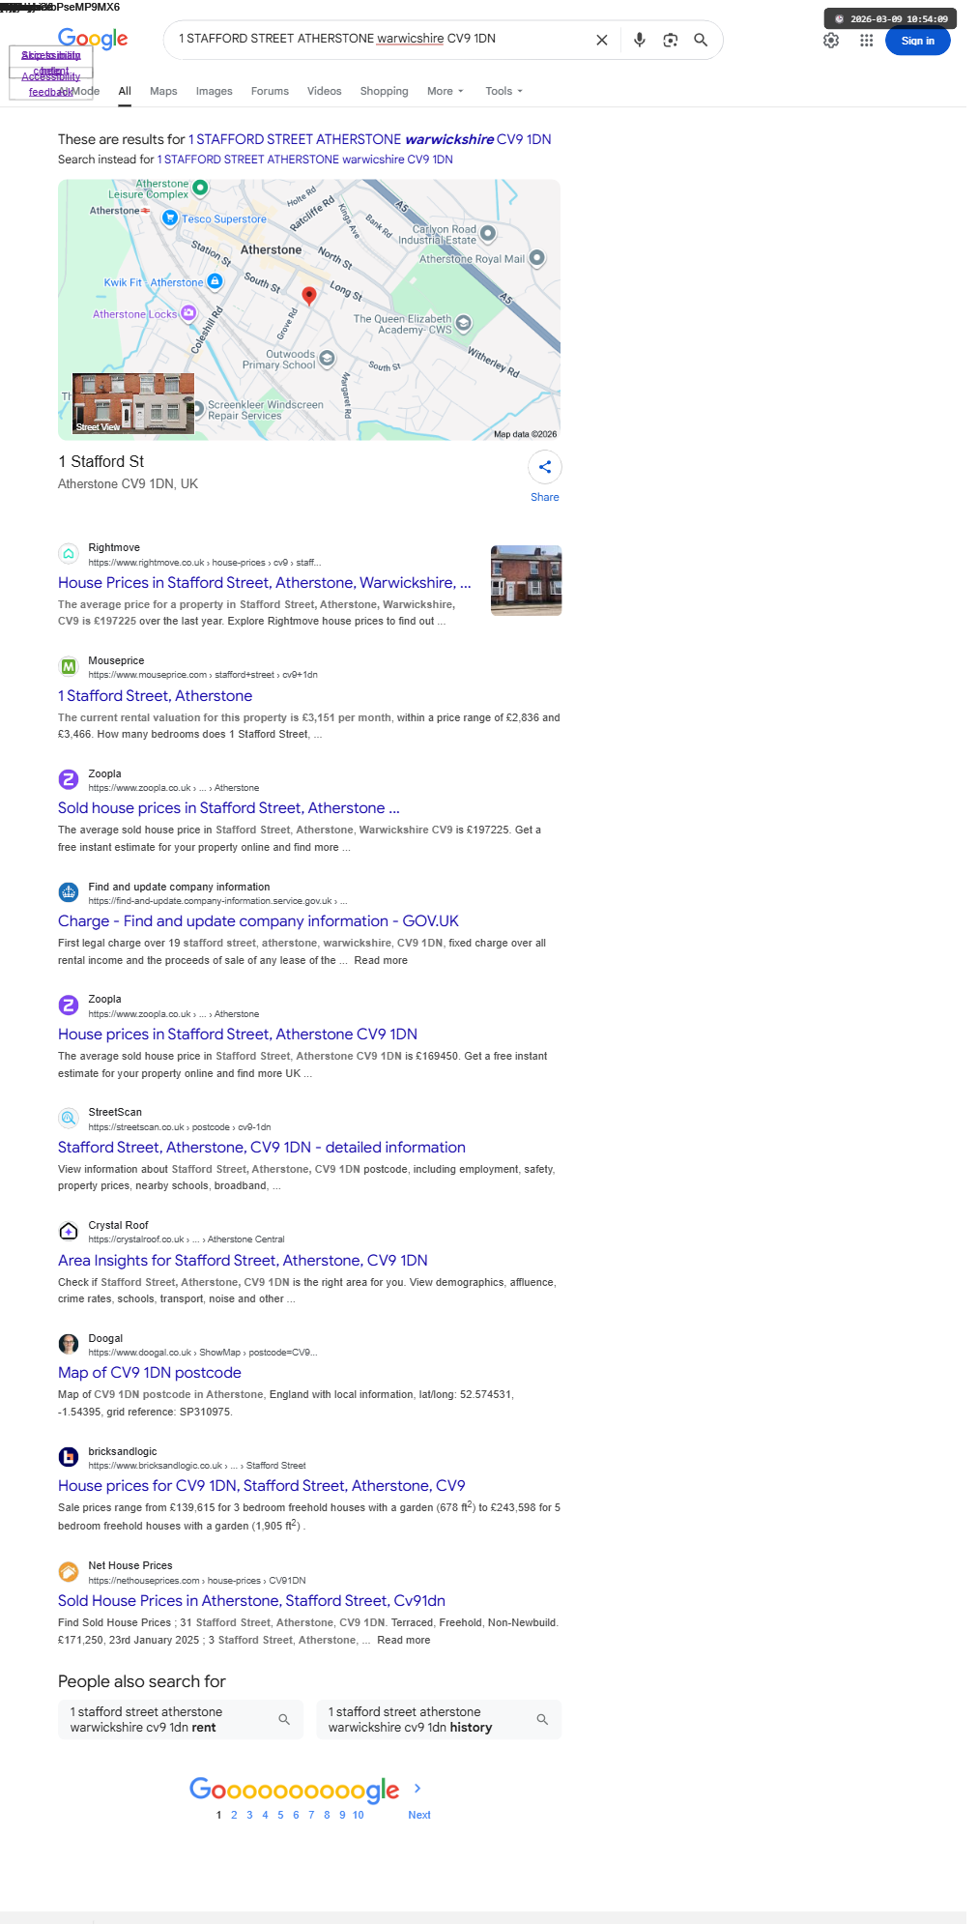Open the Street View thumbnail

click(x=133, y=403)
